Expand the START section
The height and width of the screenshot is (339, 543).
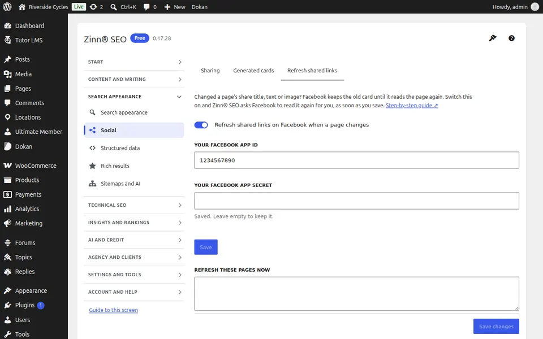[134, 62]
